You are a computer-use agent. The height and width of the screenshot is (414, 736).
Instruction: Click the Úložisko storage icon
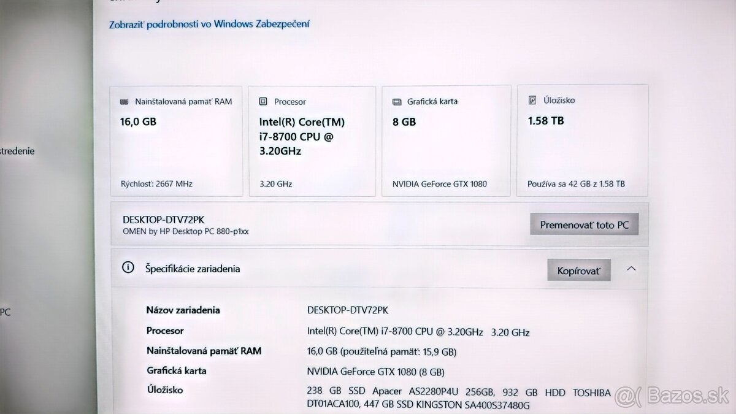pos(533,99)
